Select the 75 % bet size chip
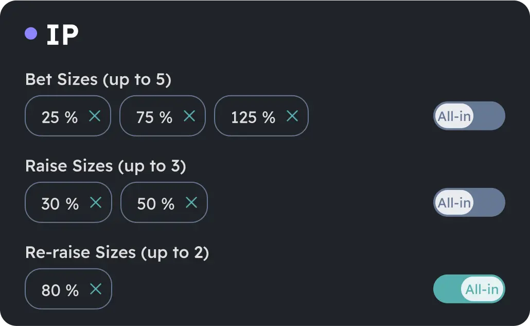Viewport: 530px width, 326px height. [x=154, y=117]
